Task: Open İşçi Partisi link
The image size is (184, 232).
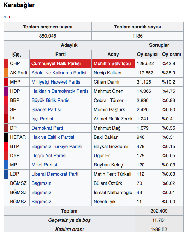Action: (x=42, y=119)
